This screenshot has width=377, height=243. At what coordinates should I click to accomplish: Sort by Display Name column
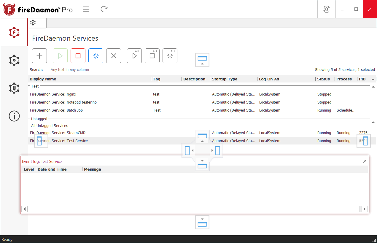(90, 79)
